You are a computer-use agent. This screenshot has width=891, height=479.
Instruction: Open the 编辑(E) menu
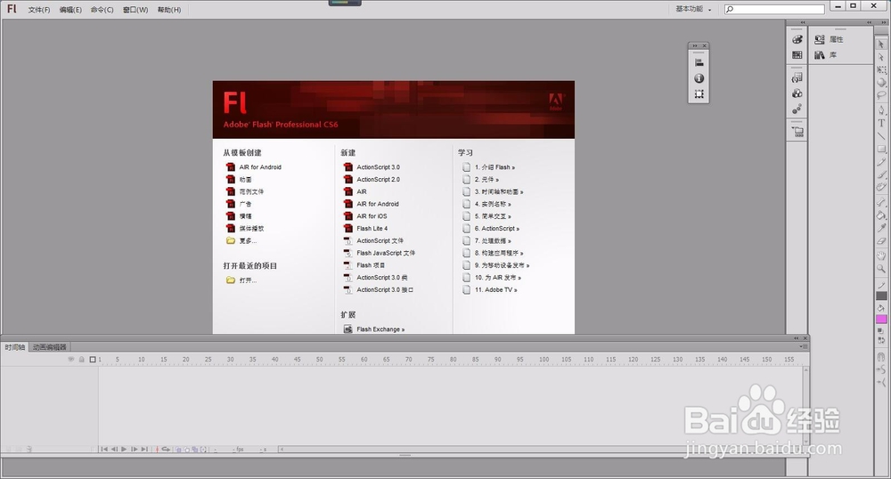click(x=70, y=10)
